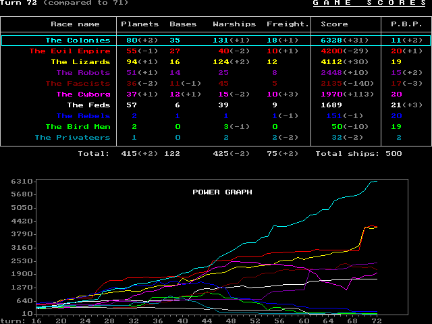Click the 3160 y-axis label
The height and width of the screenshot is (324, 432).
[x=22, y=248]
